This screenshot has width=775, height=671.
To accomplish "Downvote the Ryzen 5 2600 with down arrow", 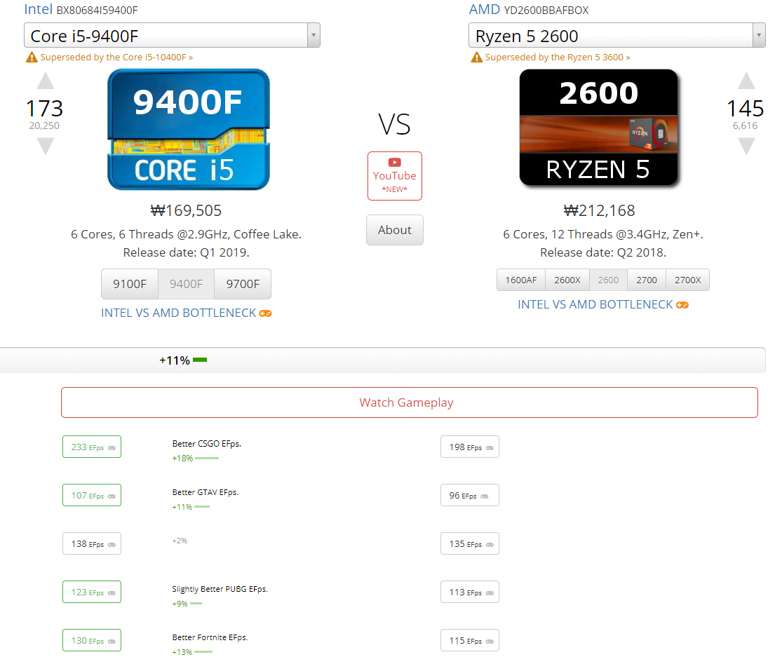I will click(x=746, y=147).
